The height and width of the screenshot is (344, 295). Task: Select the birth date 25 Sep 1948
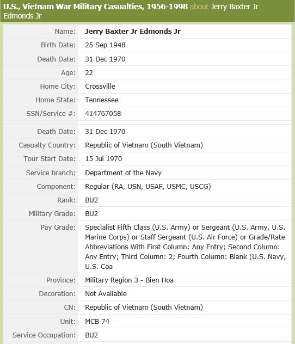coord(105,45)
